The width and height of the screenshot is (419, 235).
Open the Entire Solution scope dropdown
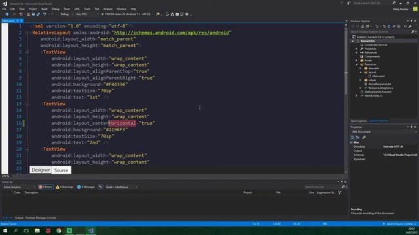[x=19, y=187]
